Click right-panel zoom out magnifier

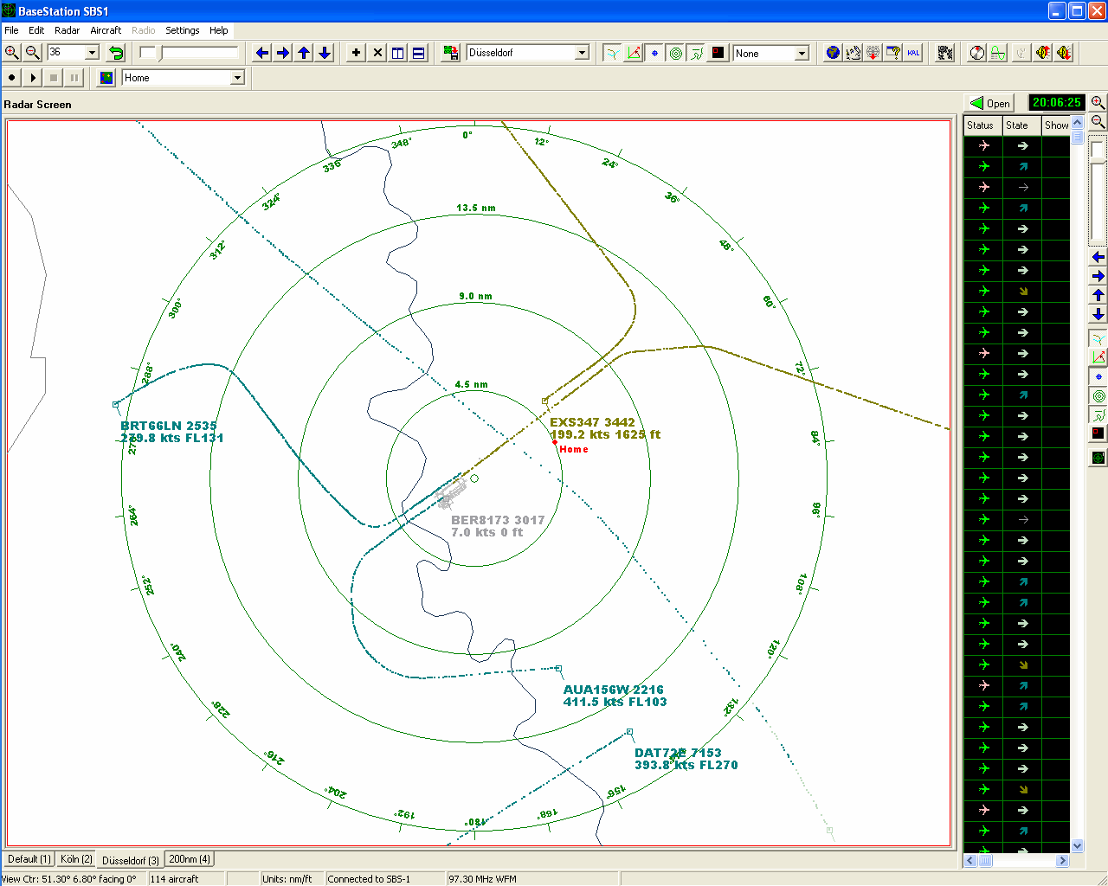point(1098,122)
